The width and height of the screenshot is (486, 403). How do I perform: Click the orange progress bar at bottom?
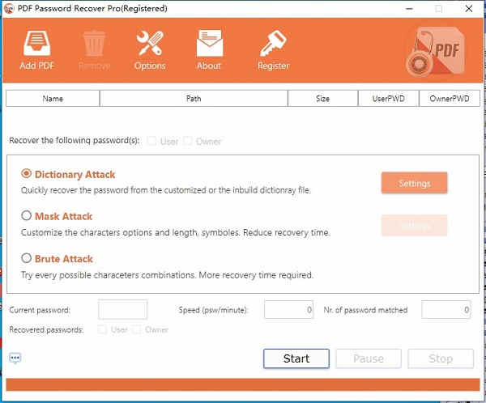tap(243, 384)
